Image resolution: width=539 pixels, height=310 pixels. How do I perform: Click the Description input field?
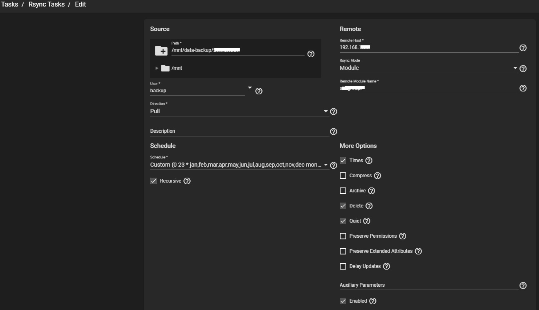(239, 131)
